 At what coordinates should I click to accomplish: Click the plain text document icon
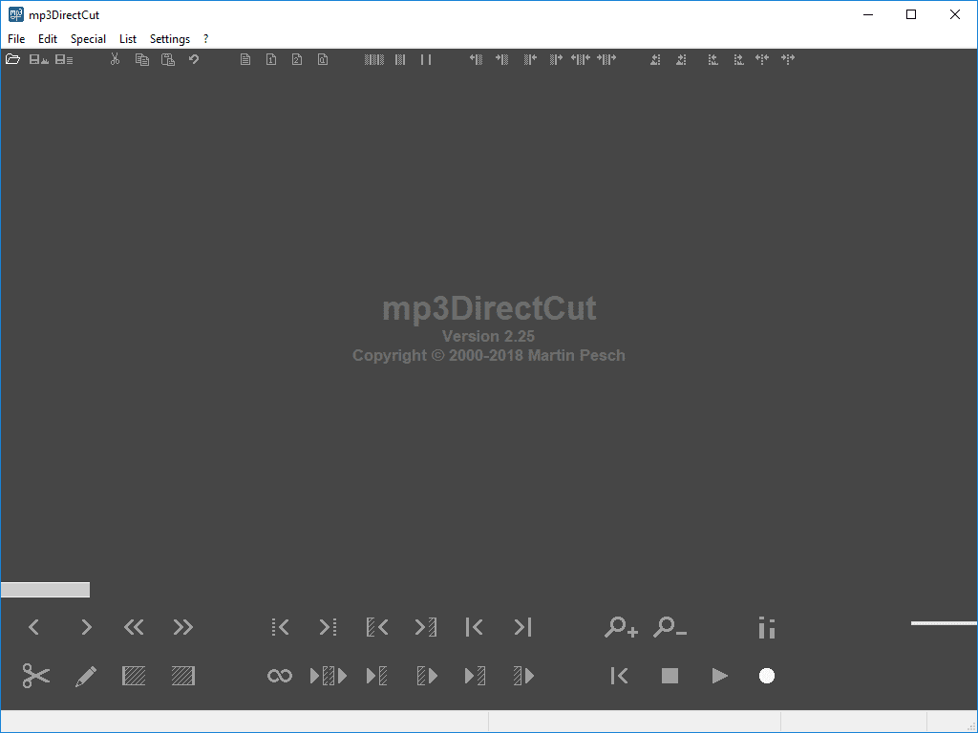point(245,59)
